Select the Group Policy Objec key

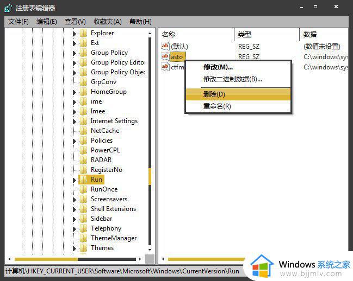click(118, 72)
